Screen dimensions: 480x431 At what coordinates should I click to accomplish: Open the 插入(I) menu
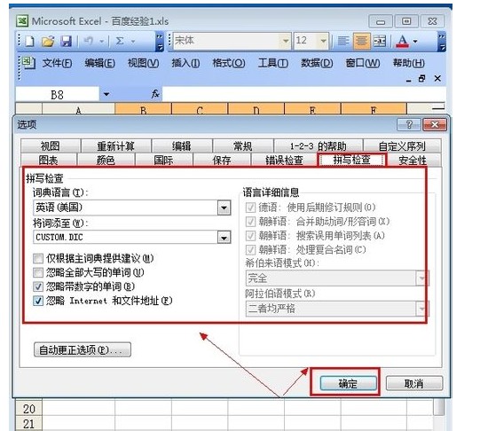pyautogui.click(x=185, y=63)
